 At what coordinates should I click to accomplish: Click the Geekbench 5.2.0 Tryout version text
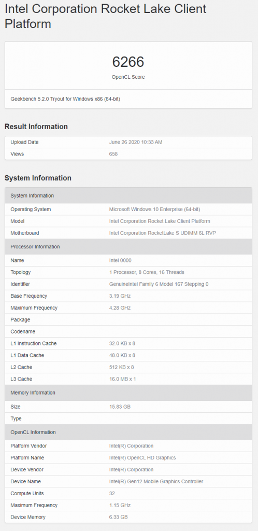click(66, 99)
